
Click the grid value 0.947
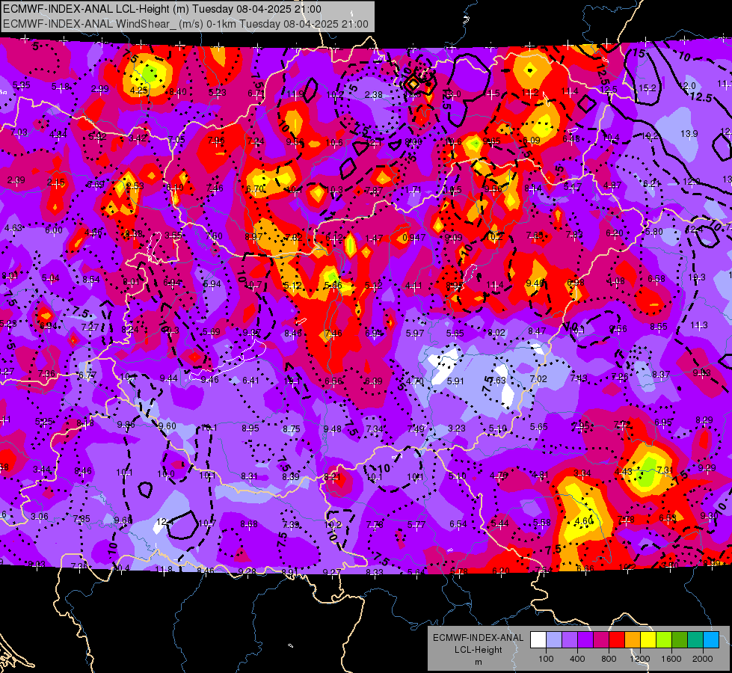click(x=414, y=238)
